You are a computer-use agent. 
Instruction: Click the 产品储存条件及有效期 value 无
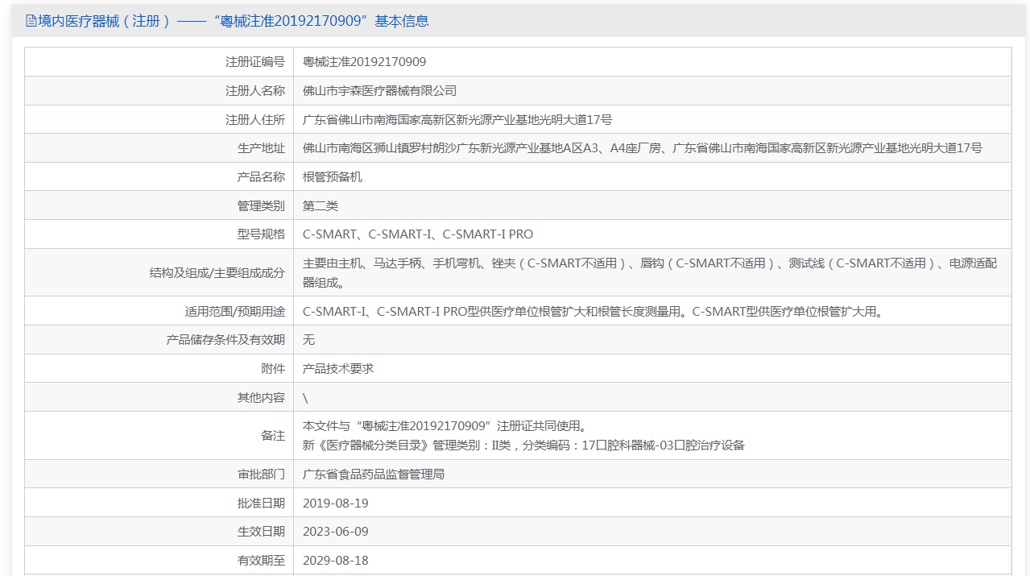(308, 340)
